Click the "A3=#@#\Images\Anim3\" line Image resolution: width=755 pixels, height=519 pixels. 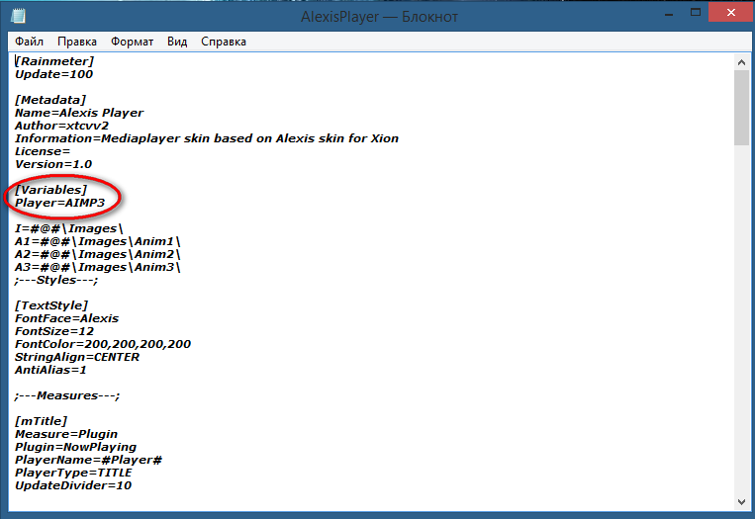[x=98, y=267]
